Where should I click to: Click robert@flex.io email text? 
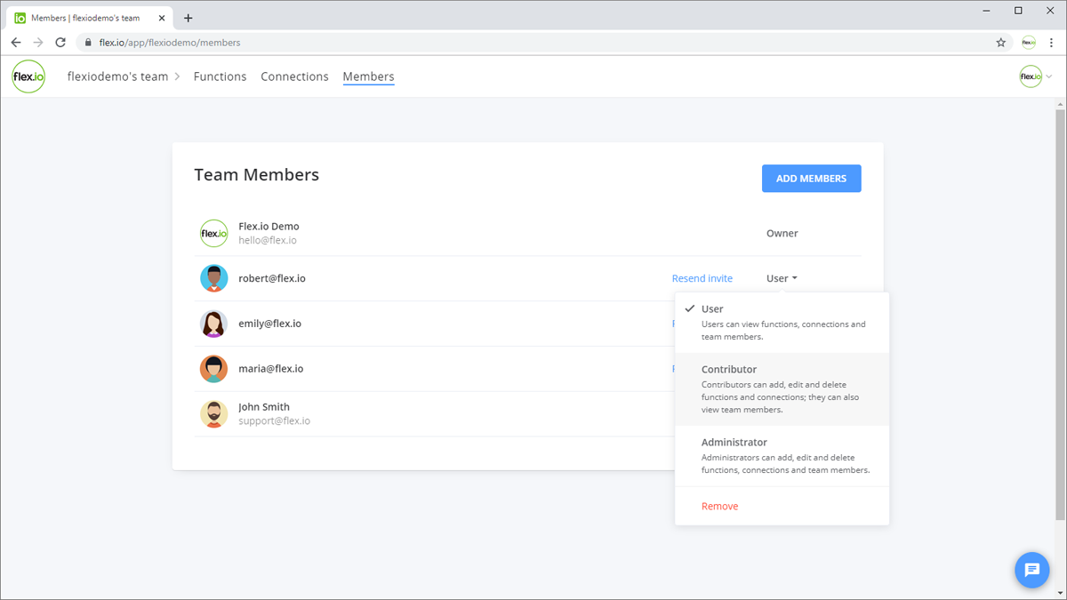pos(272,278)
